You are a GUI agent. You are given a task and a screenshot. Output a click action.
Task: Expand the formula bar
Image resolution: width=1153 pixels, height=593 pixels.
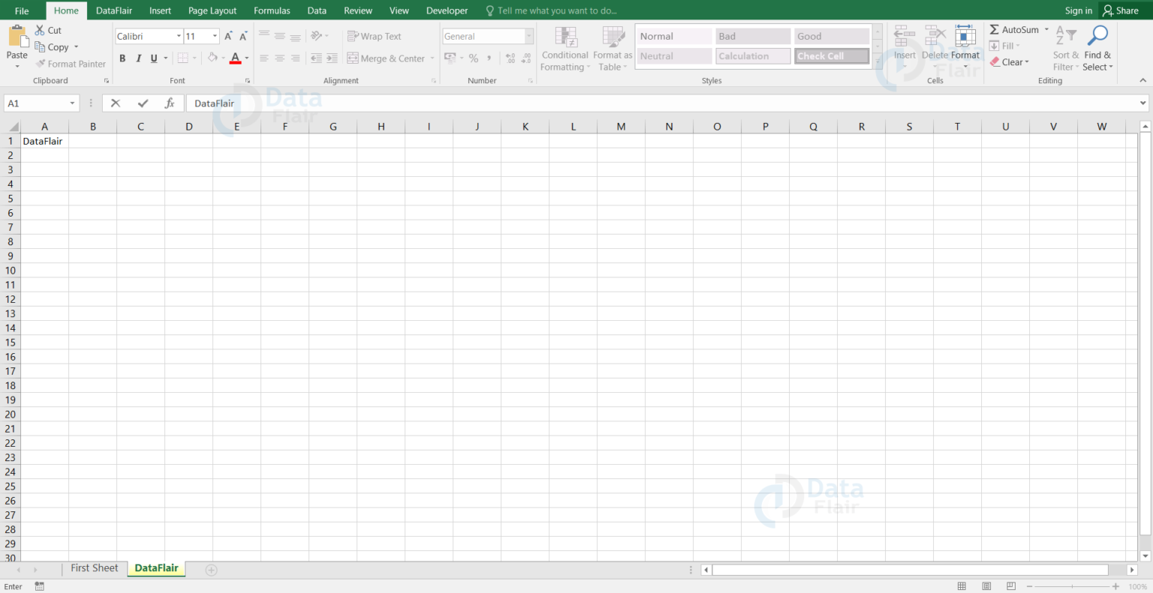(1143, 103)
